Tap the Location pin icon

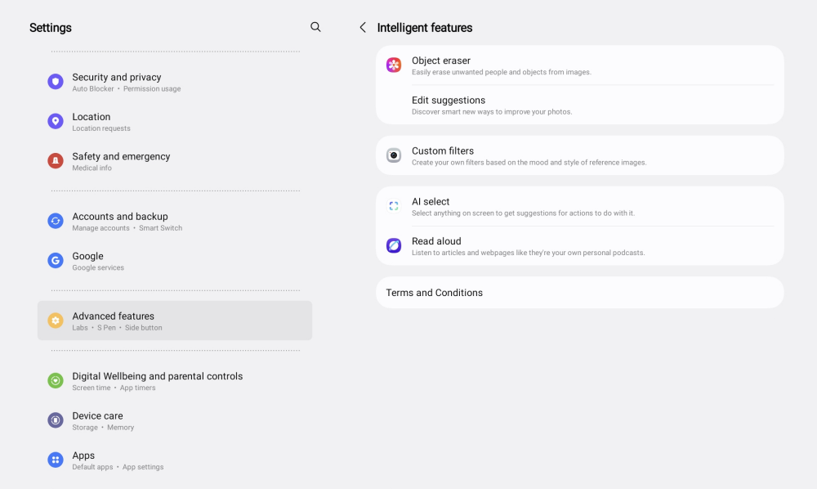point(56,122)
